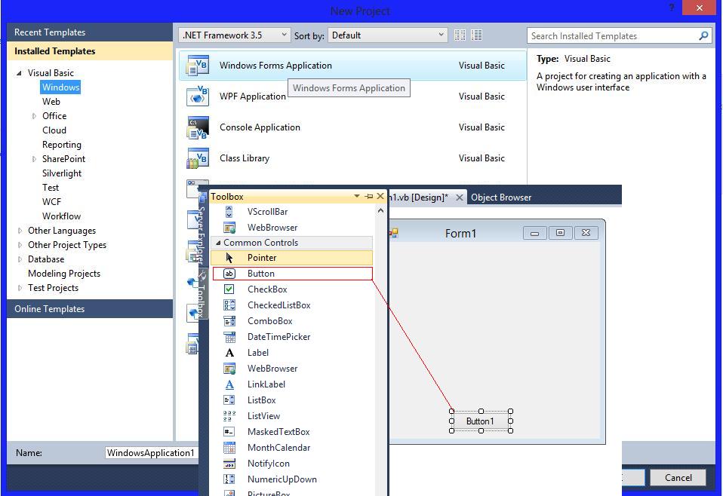
Task: Collapse the Visual Basic tree node
Action: pos(19,73)
